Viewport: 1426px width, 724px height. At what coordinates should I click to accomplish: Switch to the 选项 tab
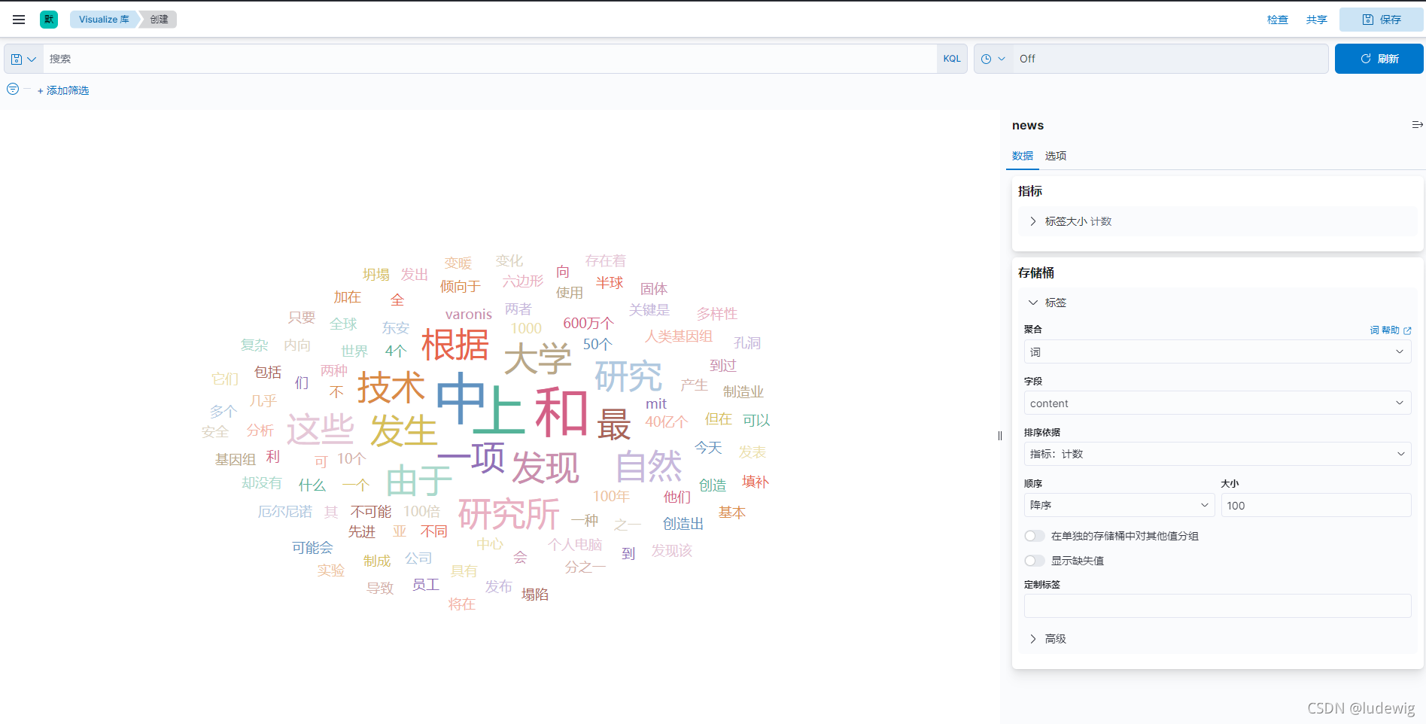point(1056,156)
